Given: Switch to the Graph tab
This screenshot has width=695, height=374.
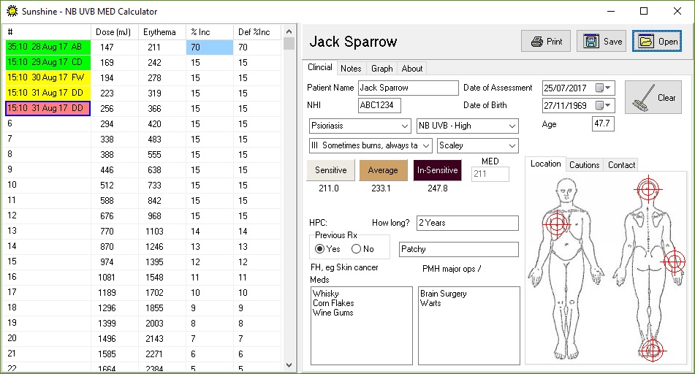Looking at the screenshot, I should point(381,69).
